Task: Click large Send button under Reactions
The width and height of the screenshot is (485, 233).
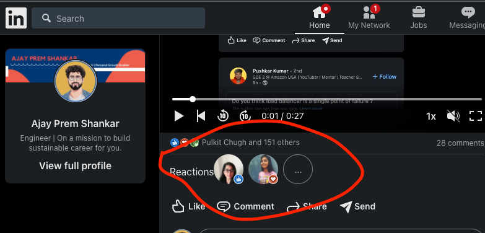Action: (x=357, y=206)
